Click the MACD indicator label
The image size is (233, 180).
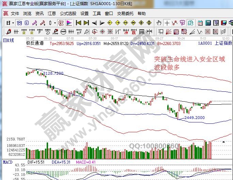click(x=7, y=161)
